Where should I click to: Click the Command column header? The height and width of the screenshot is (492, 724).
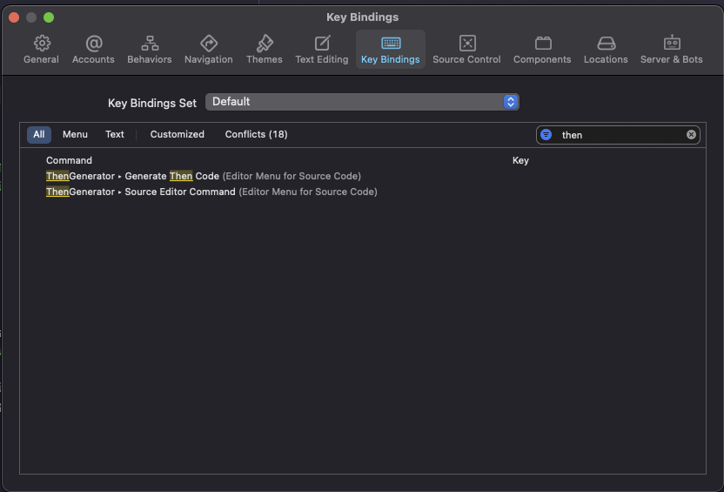69,160
